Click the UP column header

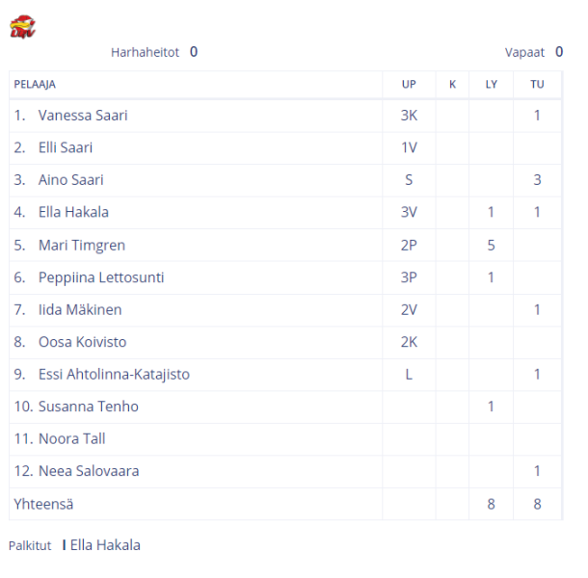click(x=409, y=85)
